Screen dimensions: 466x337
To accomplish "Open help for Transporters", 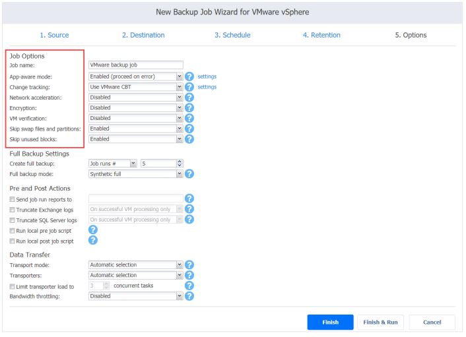I will point(189,275).
